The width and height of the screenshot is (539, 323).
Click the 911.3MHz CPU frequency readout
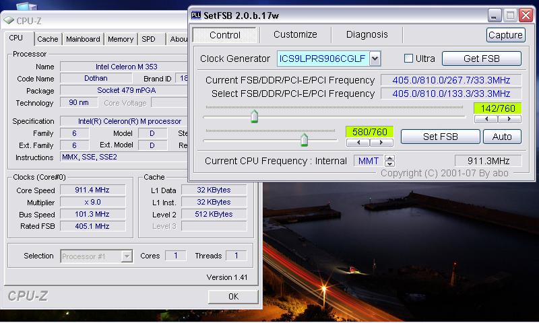coord(488,161)
